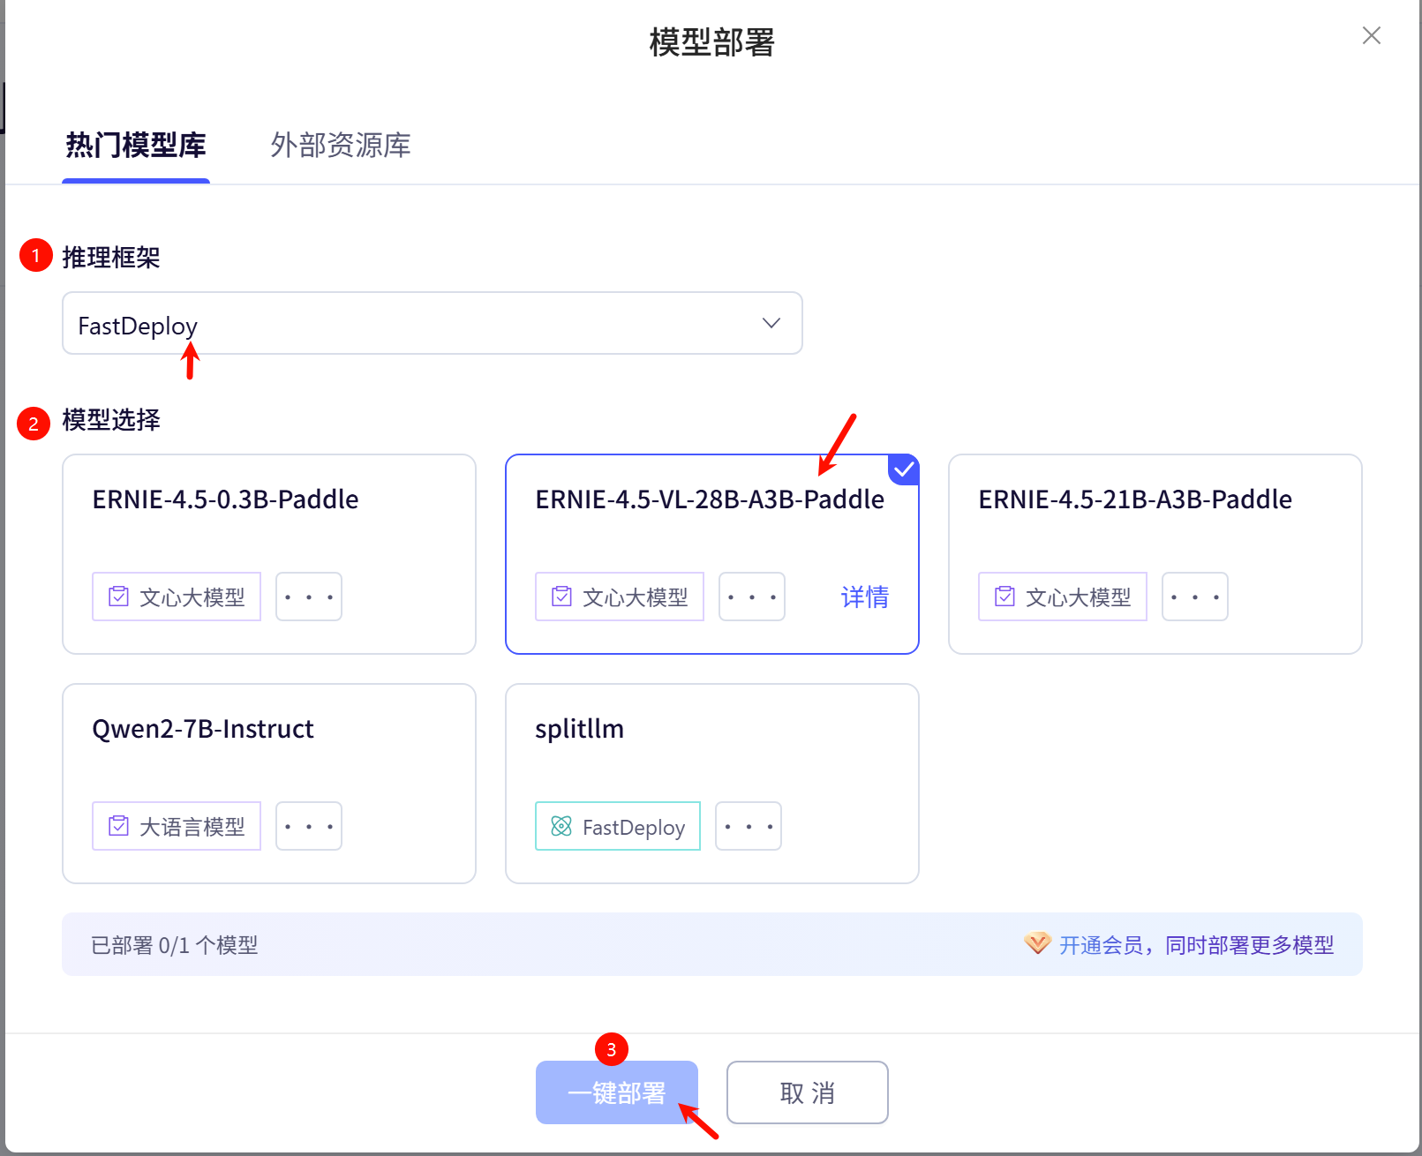Open 详情 link for ERNIE-4.5-VL-28B-A3B-Paddle
Image resolution: width=1422 pixels, height=1156 pixels.
coord(865,597)
